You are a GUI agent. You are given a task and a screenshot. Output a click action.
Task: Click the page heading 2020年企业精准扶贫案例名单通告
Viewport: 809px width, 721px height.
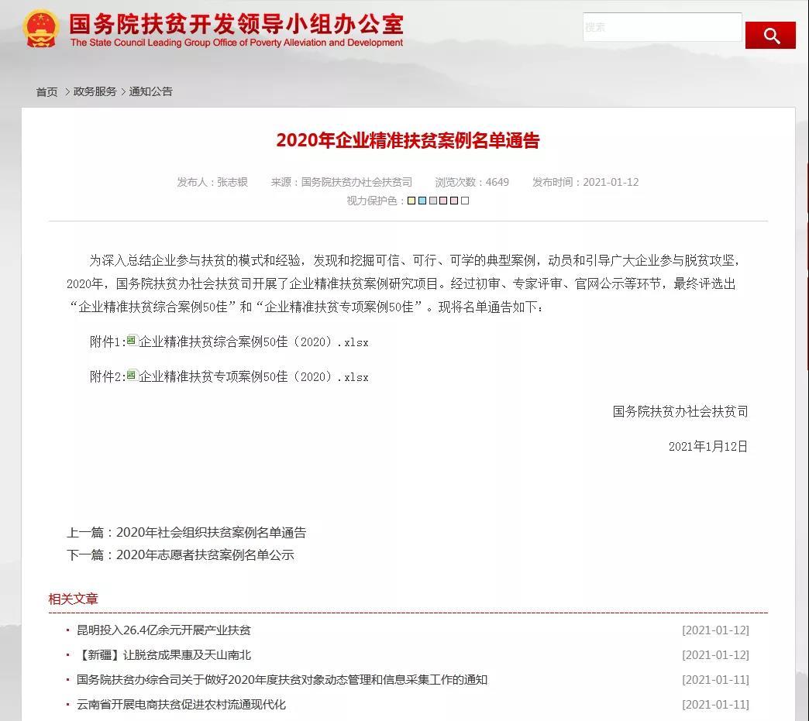(x=408, y=140)
